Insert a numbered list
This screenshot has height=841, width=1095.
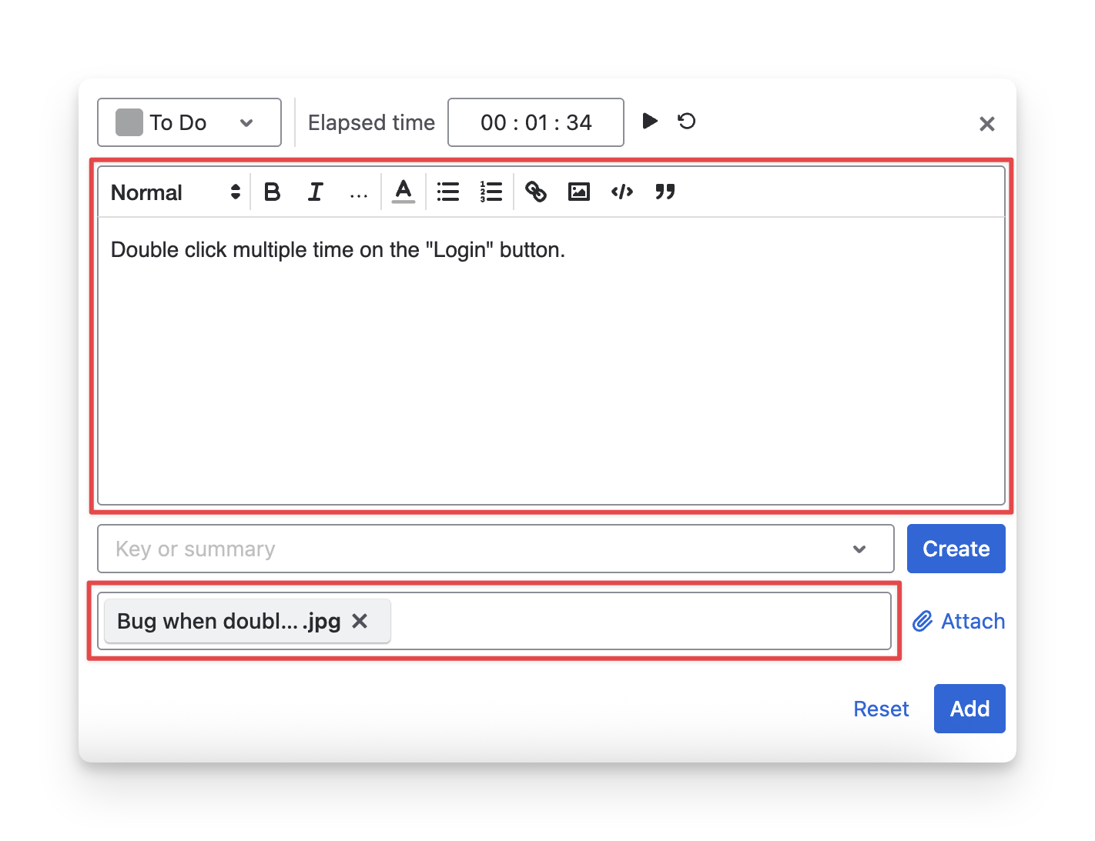click(x=491, y=192)
